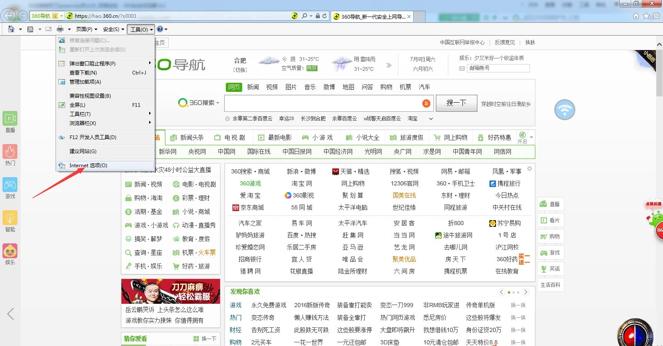Click the 换肤 link at top
The height and width of the screenshot is (346, 663).
pyautogui.click(x=530, y=42)
